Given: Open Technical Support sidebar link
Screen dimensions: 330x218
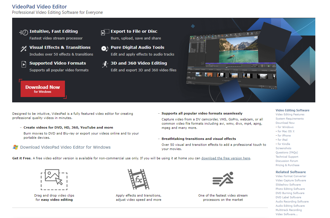Looking at the screenshot, I should tap(287, 157).
